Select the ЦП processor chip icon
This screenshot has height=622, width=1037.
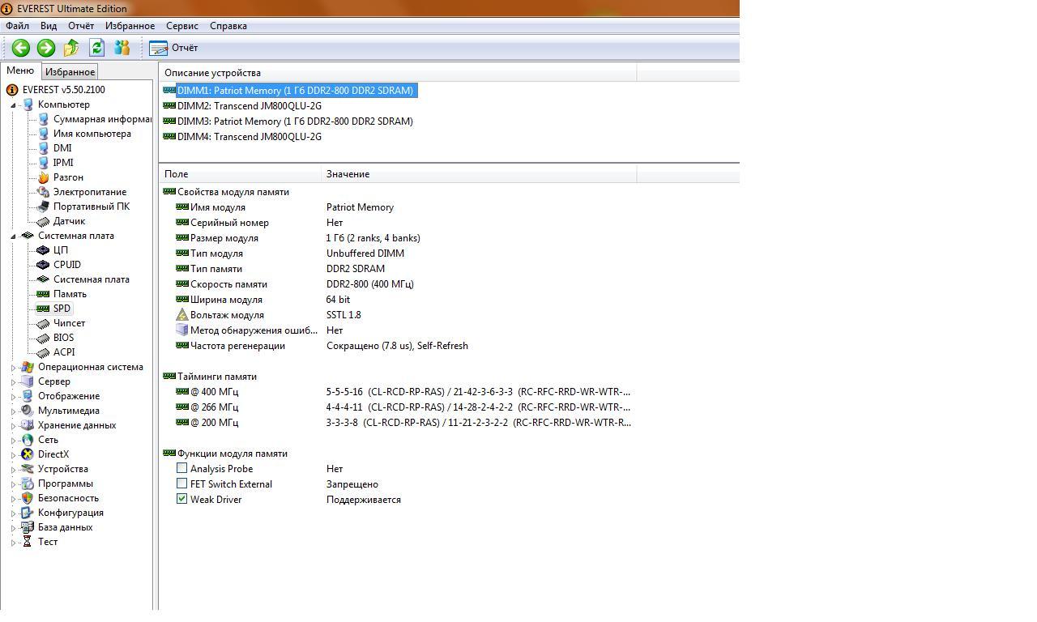click(44, 250)
